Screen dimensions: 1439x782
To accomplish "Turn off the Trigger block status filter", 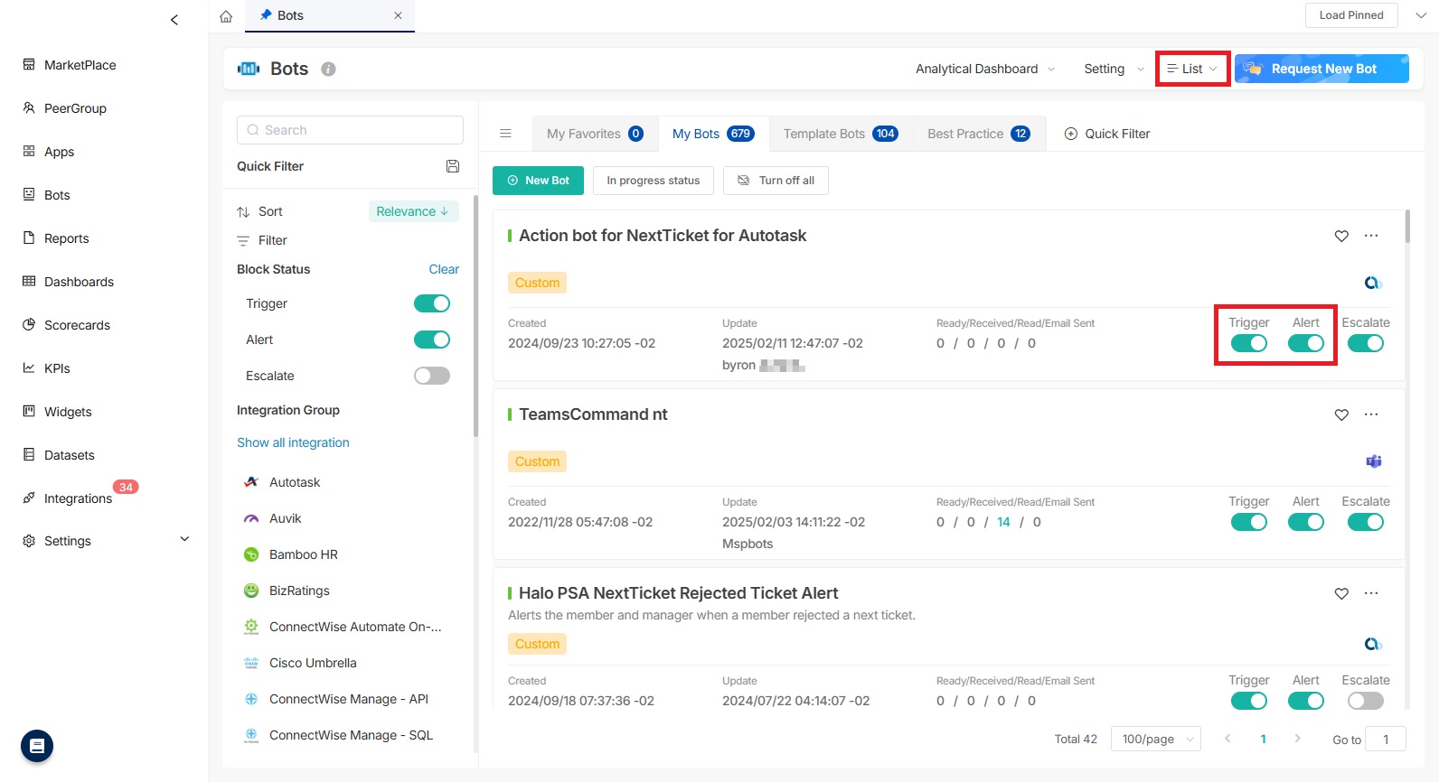I will [432, 303].
